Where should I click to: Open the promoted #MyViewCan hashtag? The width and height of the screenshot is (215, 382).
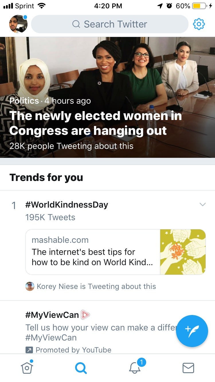point(52,315)
